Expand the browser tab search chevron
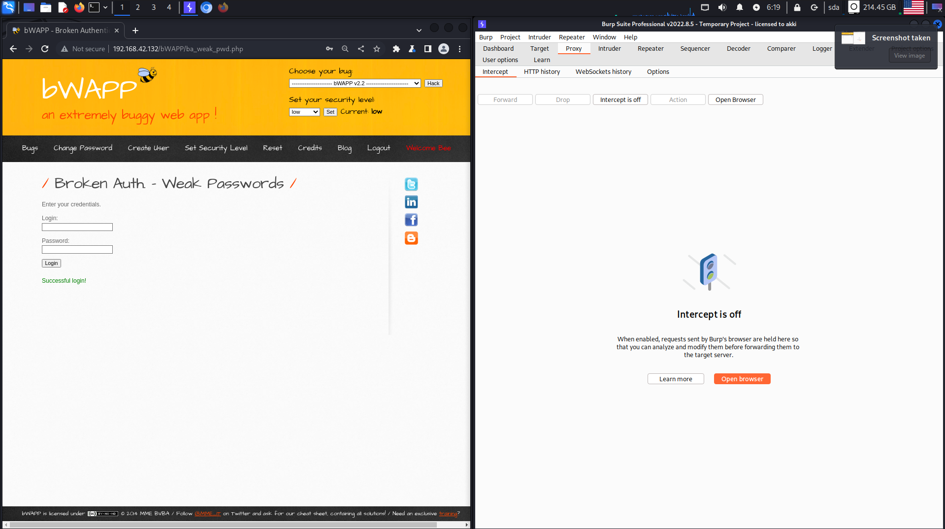The image size is (945, 529). pos(419,30)
